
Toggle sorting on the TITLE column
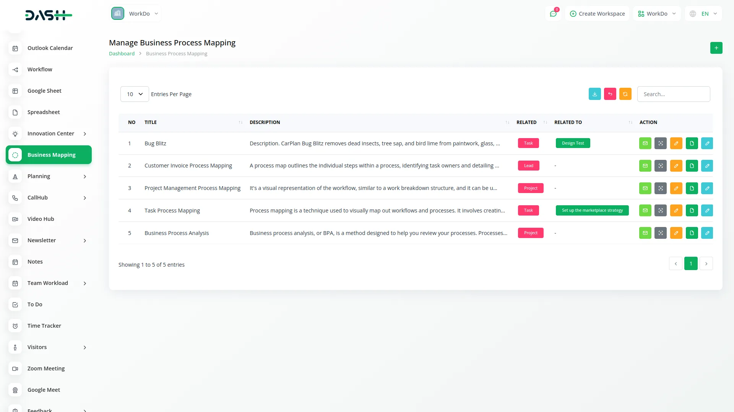point(240,122)
